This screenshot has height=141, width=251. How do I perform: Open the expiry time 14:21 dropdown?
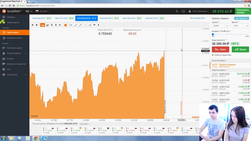[x=240, y=26]
